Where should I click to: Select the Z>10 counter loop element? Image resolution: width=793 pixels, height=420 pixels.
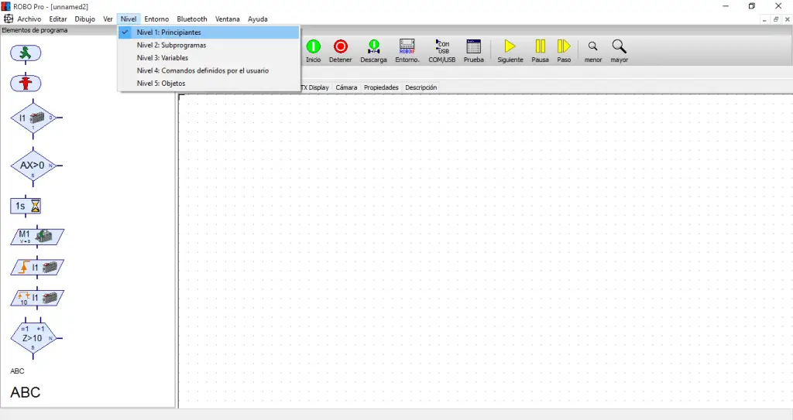click(33, 337)
